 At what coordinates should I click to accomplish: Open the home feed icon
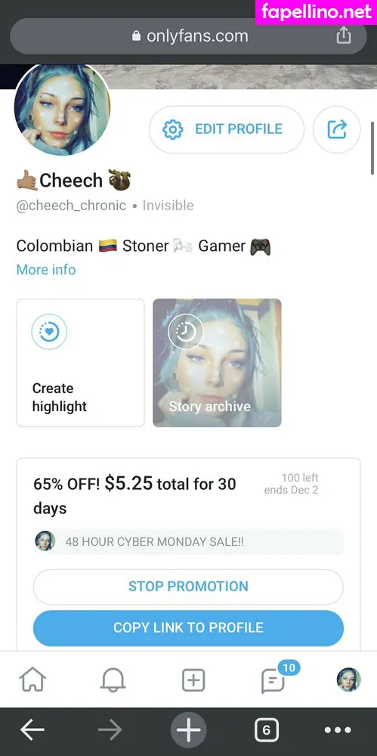tap(32, 680)
